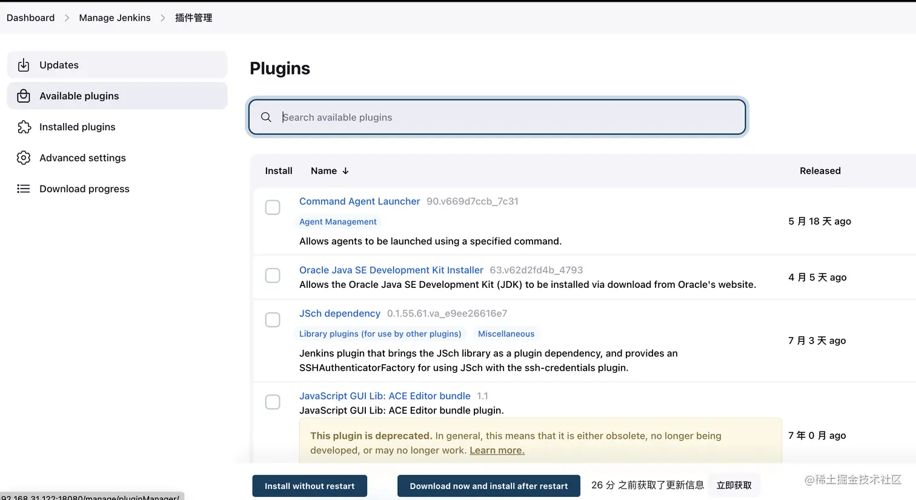Open JavaScript GUI Lib: ACE Editor bundle link
The image size is (916, 500).
click(x=385, y=396)
